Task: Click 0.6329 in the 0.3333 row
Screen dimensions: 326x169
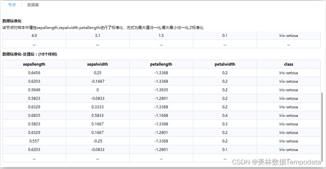Action: click(x=34, y=107)
